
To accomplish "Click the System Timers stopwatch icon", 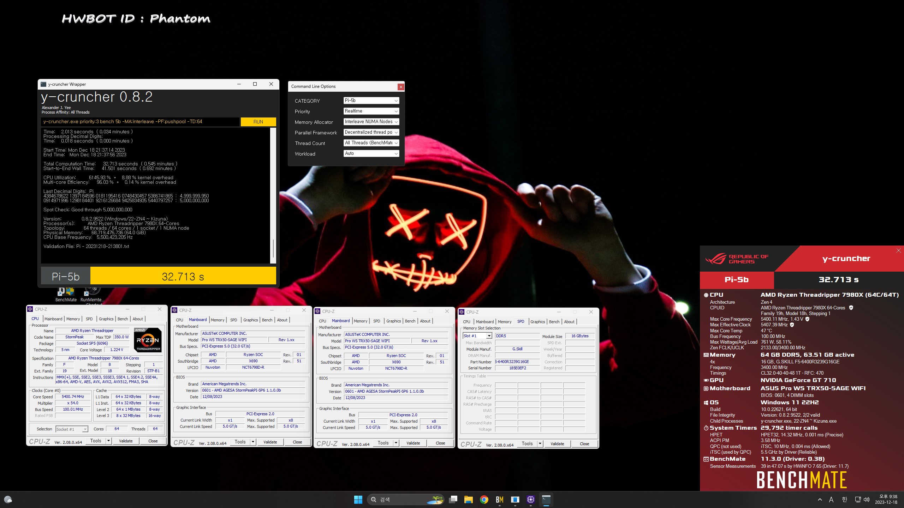I will point(706,428).
